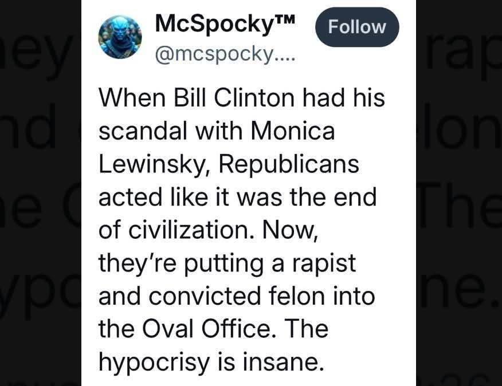Click the word "scandal" in the tweet
This screenshot has height=386, width=502.
(143, 131)
